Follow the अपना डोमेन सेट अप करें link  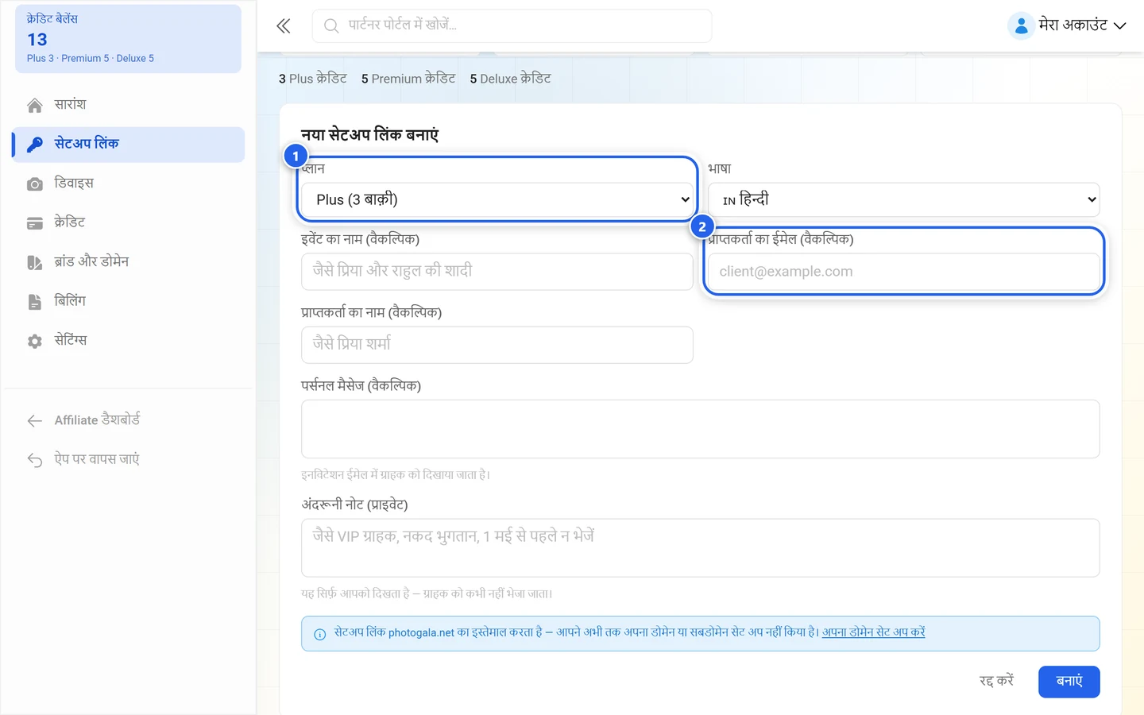pyautogui.click(x=873, y=632)
